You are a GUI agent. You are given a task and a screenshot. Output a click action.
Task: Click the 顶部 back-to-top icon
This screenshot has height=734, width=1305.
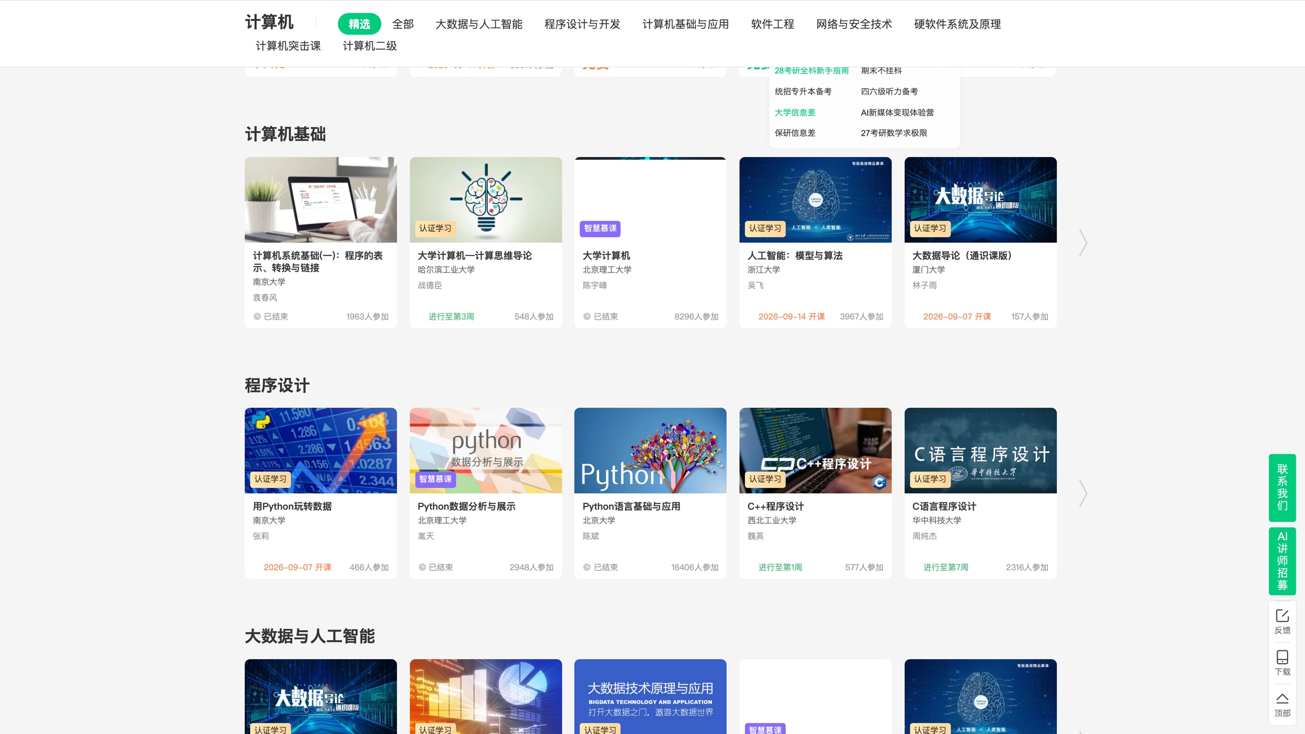click(1282, 704)
